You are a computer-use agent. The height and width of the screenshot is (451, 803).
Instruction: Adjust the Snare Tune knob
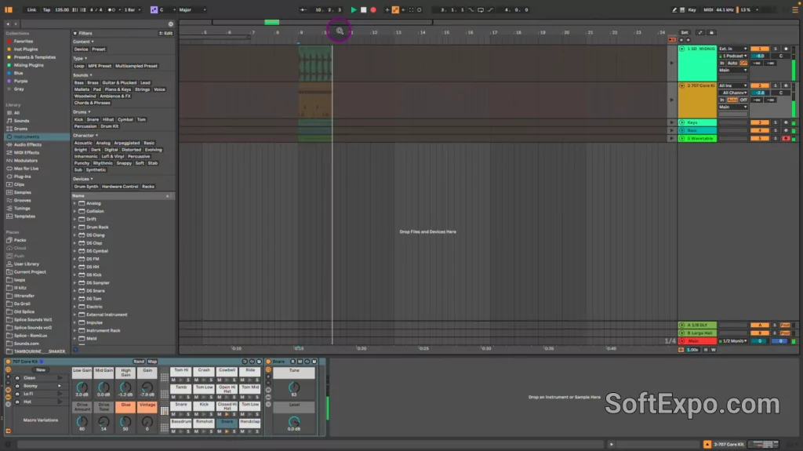[294, 387]
